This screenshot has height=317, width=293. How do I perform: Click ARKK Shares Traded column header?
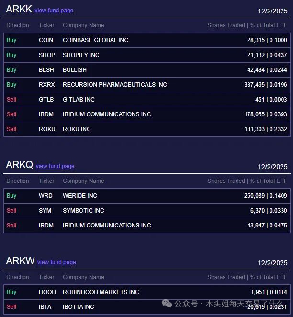[247, 25]
